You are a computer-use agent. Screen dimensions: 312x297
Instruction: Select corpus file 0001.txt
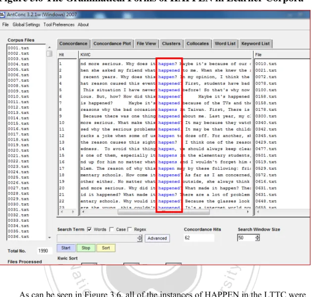[x=18, y=48]
